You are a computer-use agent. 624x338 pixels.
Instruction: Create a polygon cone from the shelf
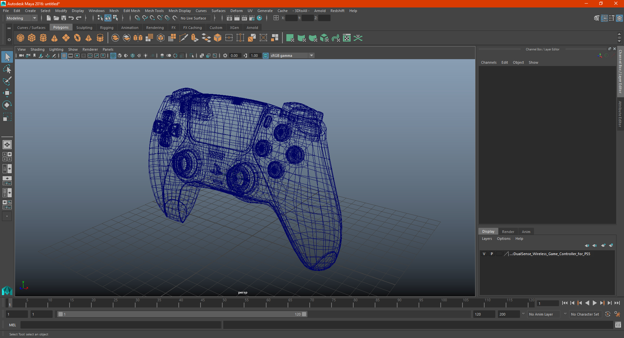[55, 38]
